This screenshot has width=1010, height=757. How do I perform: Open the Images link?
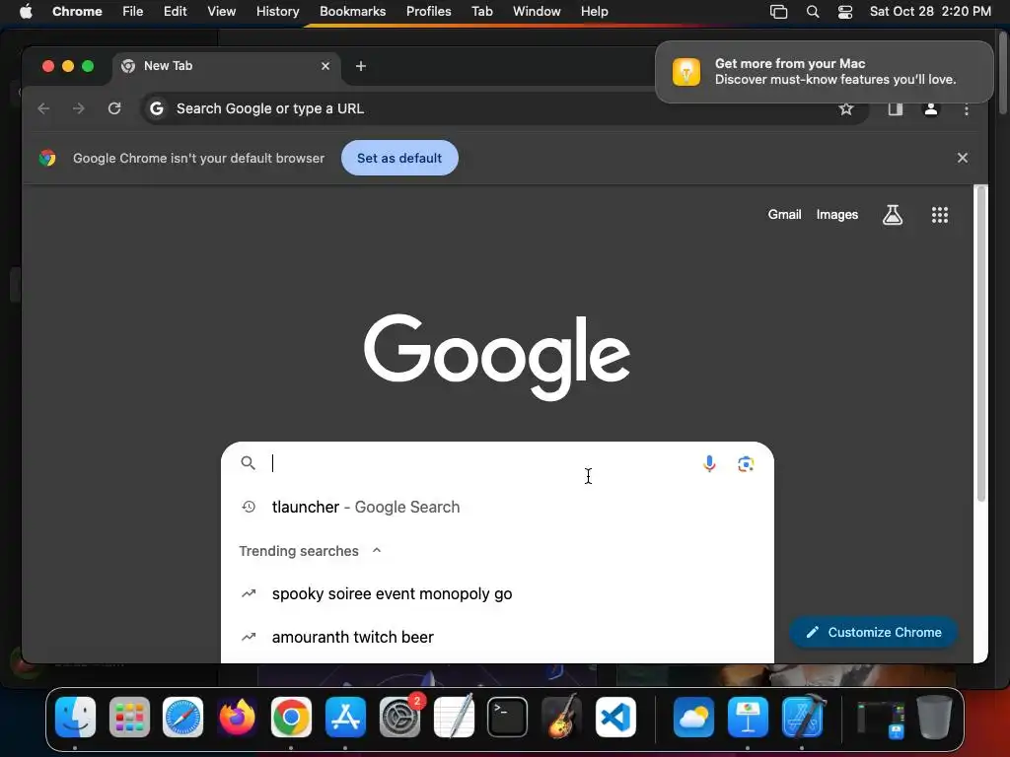(836, 214)
